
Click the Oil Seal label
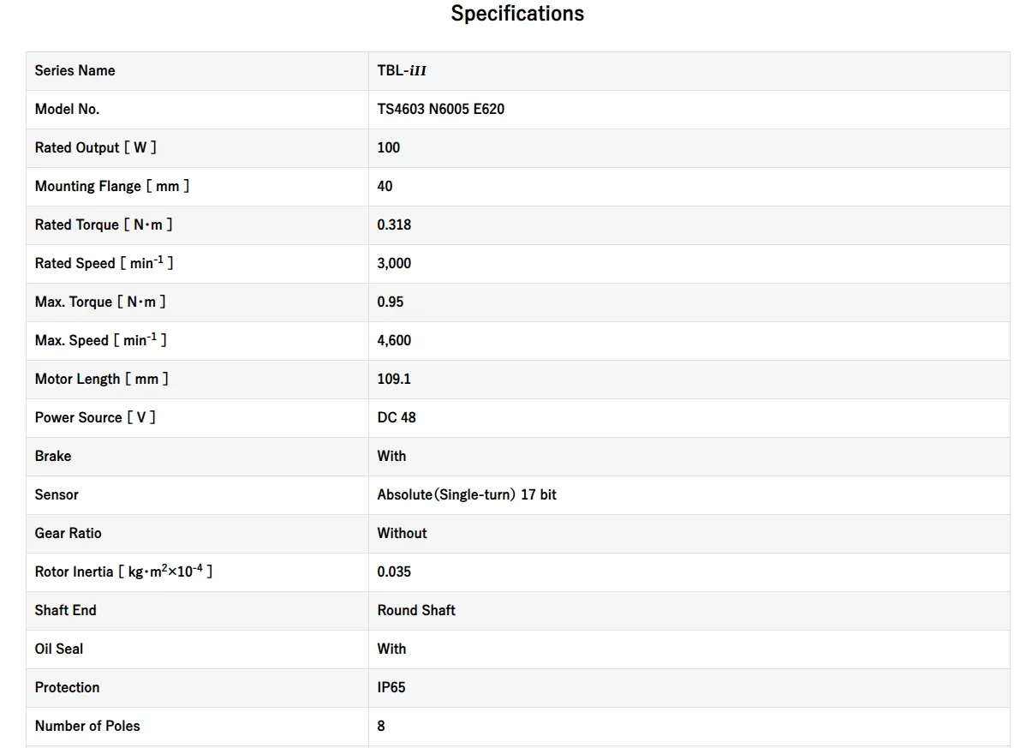(x=59, y=649)
